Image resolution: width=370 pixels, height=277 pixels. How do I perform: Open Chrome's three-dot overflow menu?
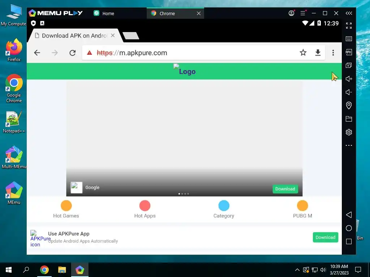[333, 53]
